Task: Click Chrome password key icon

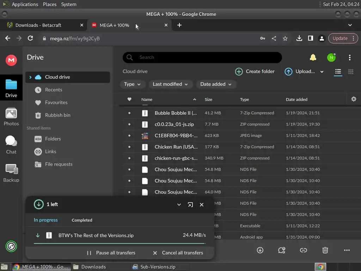Action: [x=262, y=38]
